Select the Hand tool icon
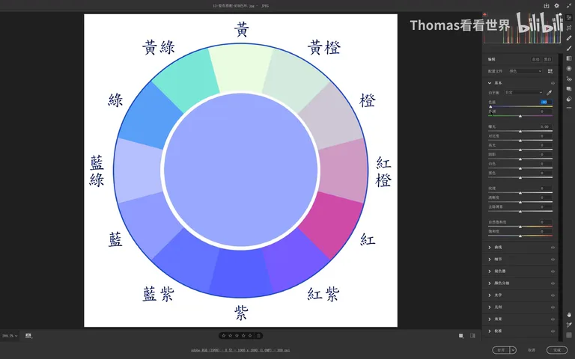The image size is (575, 359). click(x=569, y=315)
